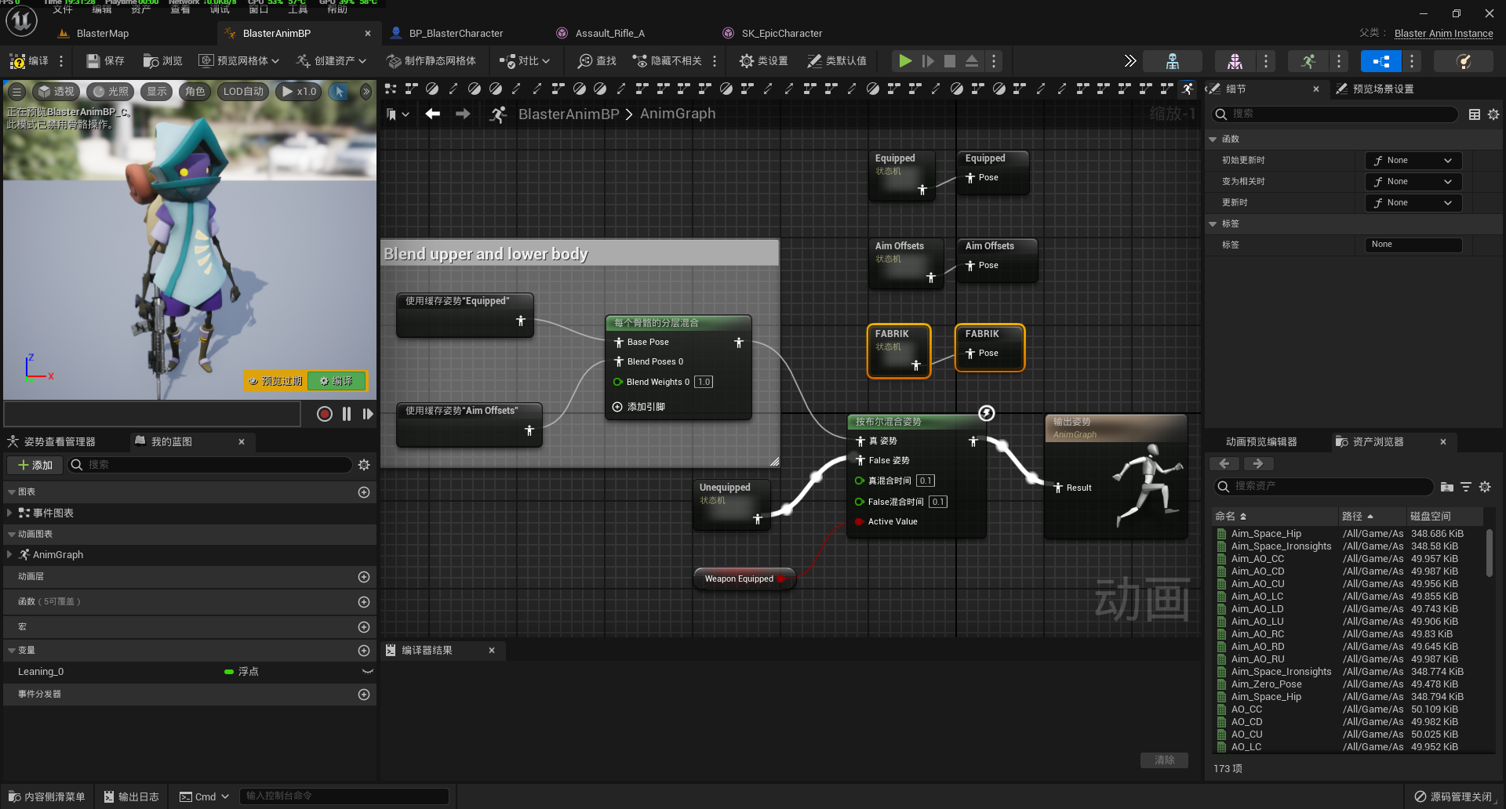Collapse the Tag section in Details
Image resolution: width=1506 pixels, height=809 pixels.
(x=1213, y=223)
